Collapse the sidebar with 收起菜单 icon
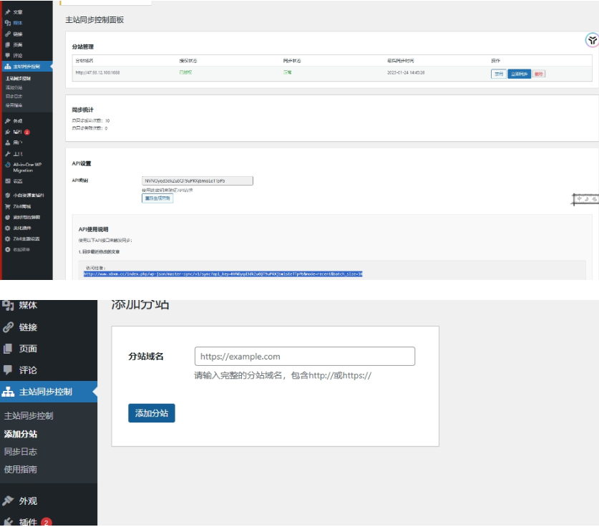The height and width of the screenshot is (527, 599). (7, 249)
